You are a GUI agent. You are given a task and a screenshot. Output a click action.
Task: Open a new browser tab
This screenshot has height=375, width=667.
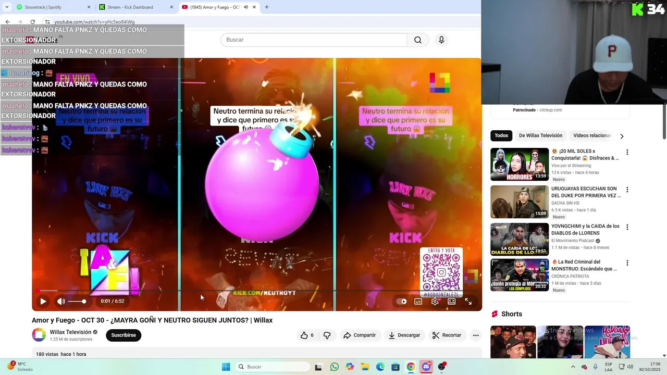point(267,7)
